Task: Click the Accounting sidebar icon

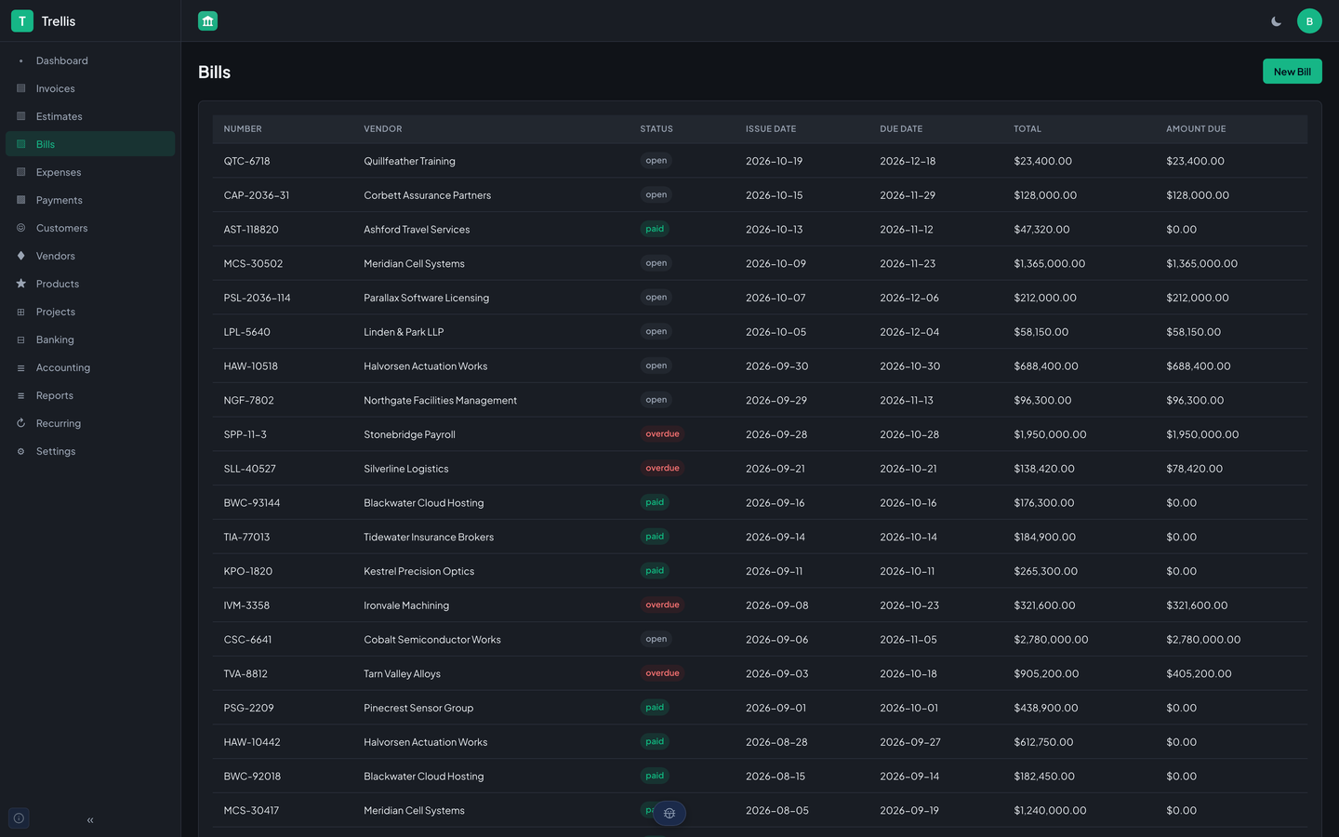Action: 21,367
